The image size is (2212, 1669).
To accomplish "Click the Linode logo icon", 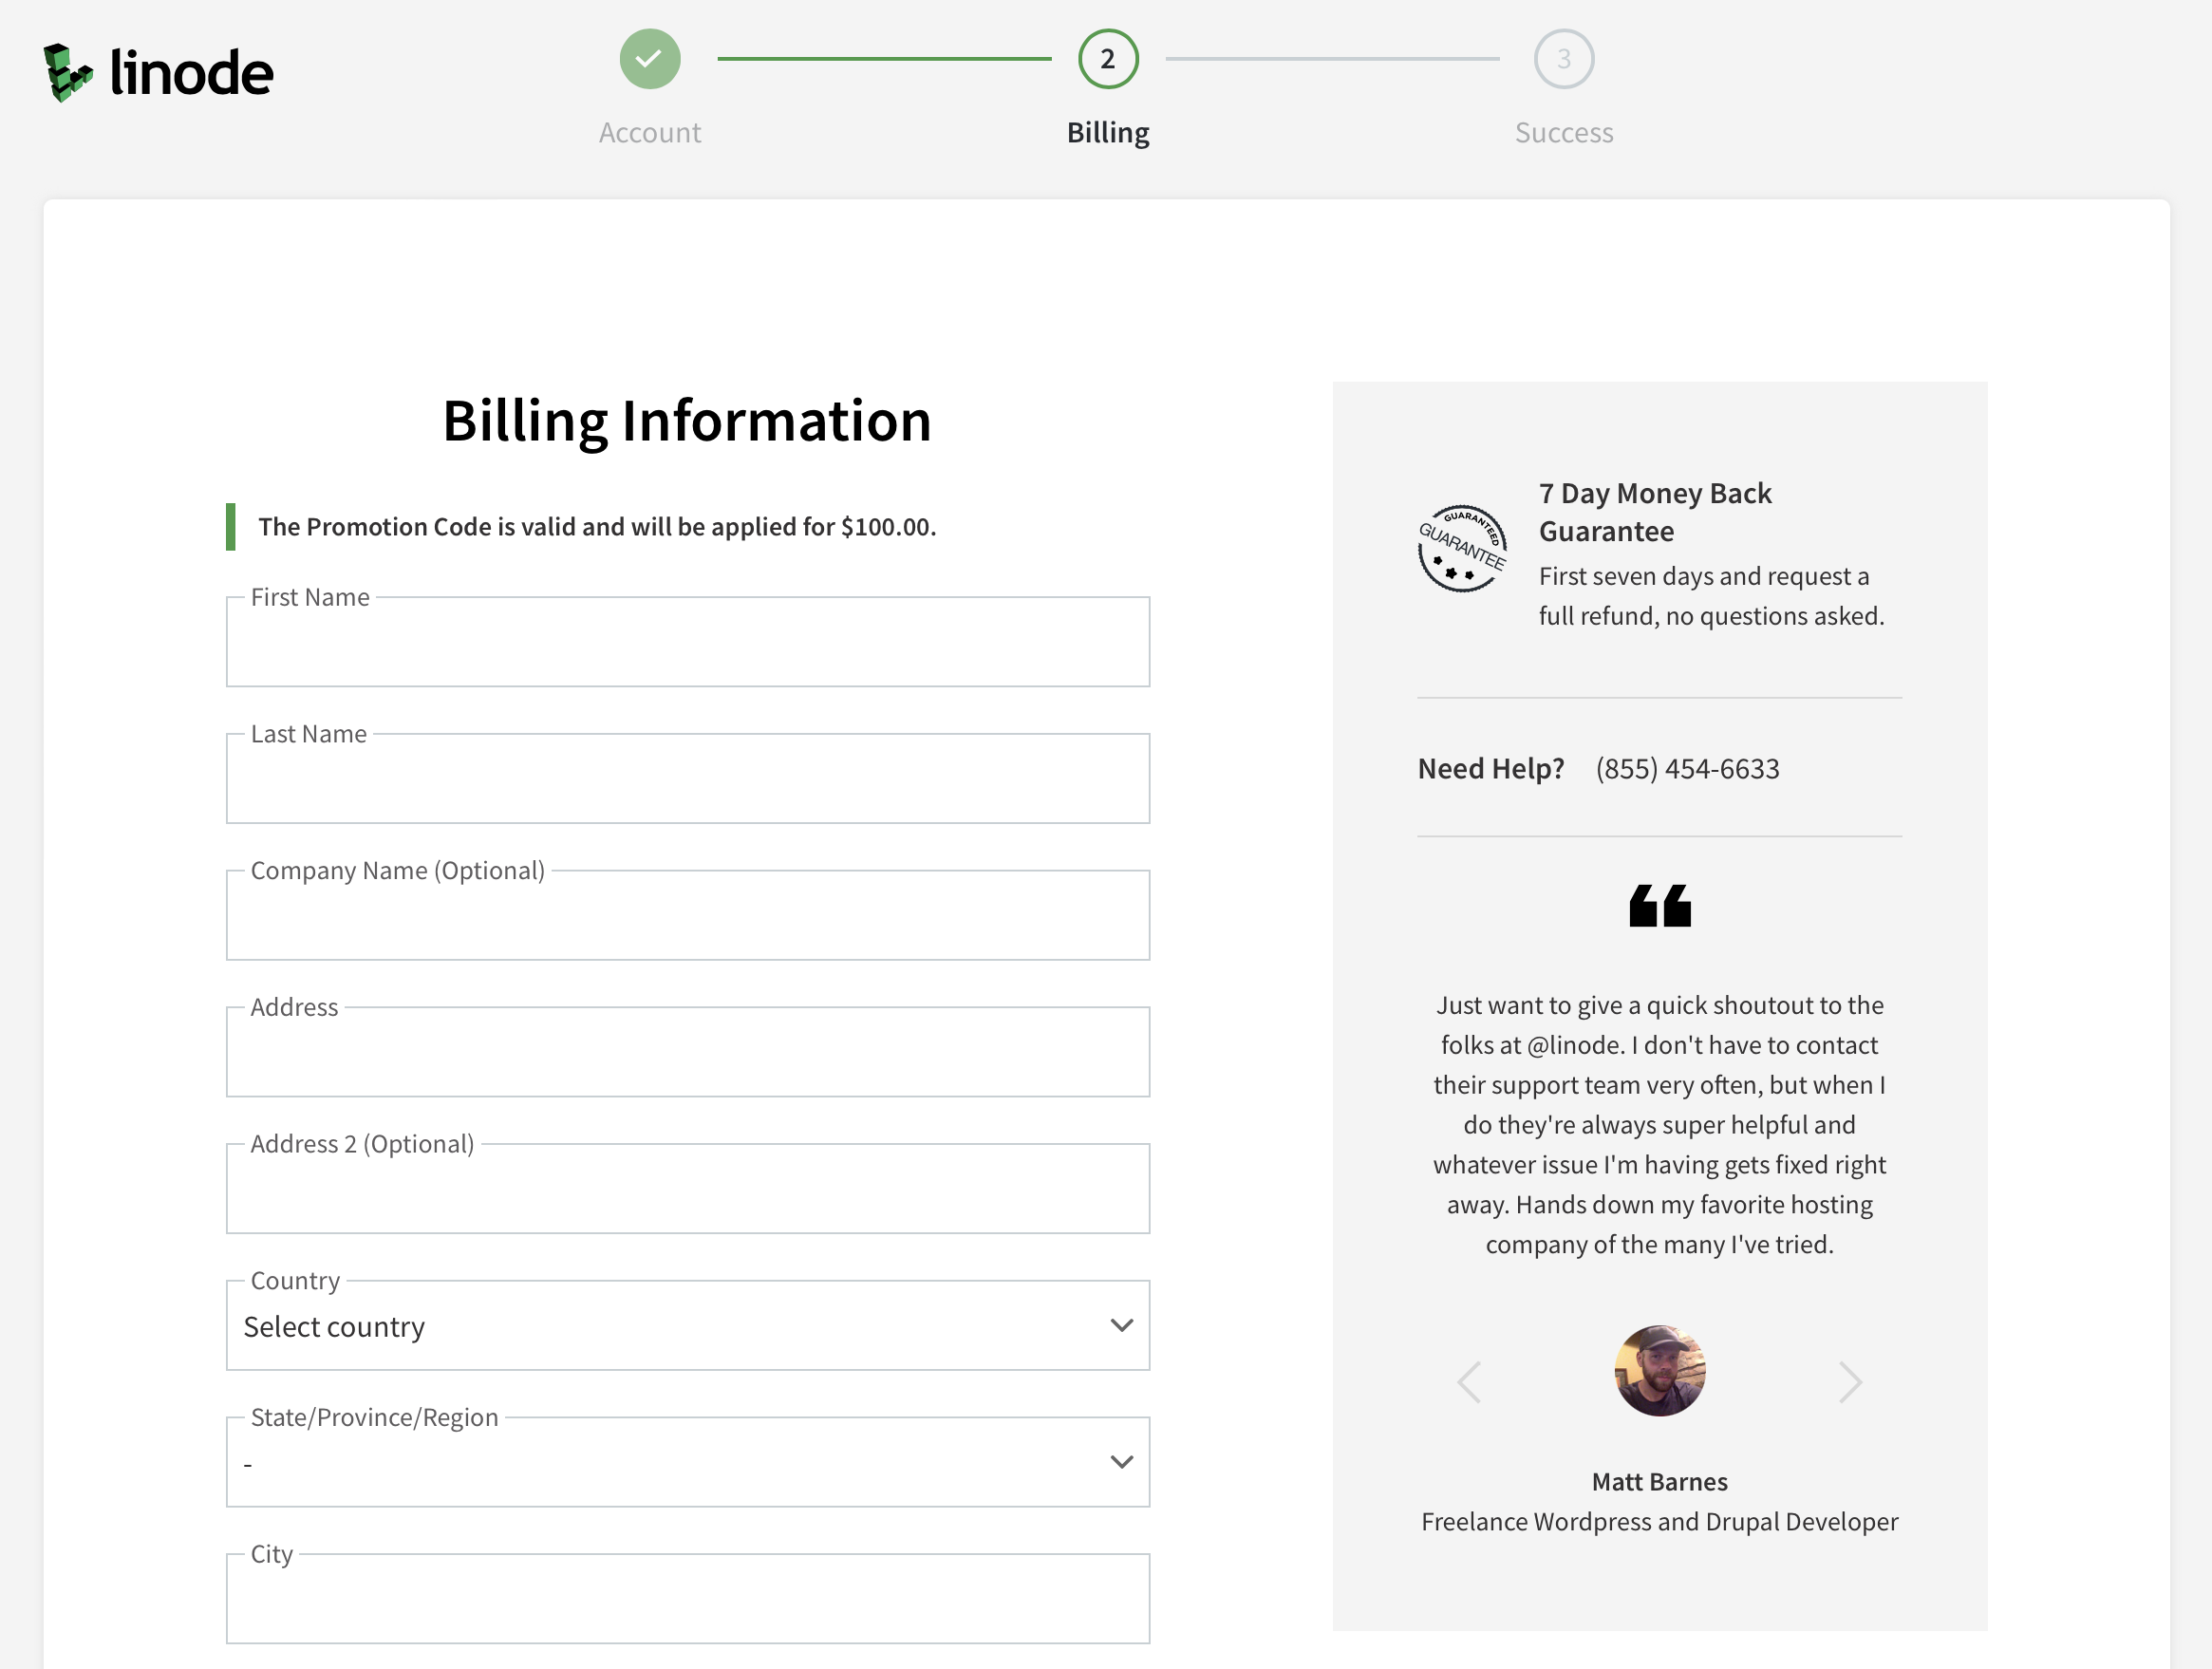I will click(x=67, y=72).
